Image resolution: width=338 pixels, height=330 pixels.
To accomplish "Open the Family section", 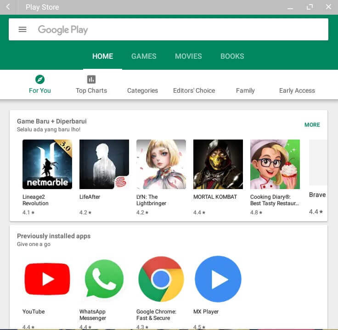I will pyautogui.click(x=245, y=90).
